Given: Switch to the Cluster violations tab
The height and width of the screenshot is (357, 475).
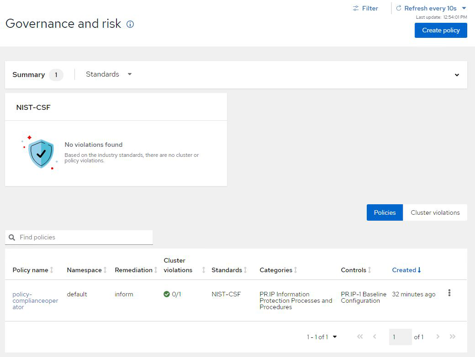Looking at the screenshot, I should tap(435, 212).
